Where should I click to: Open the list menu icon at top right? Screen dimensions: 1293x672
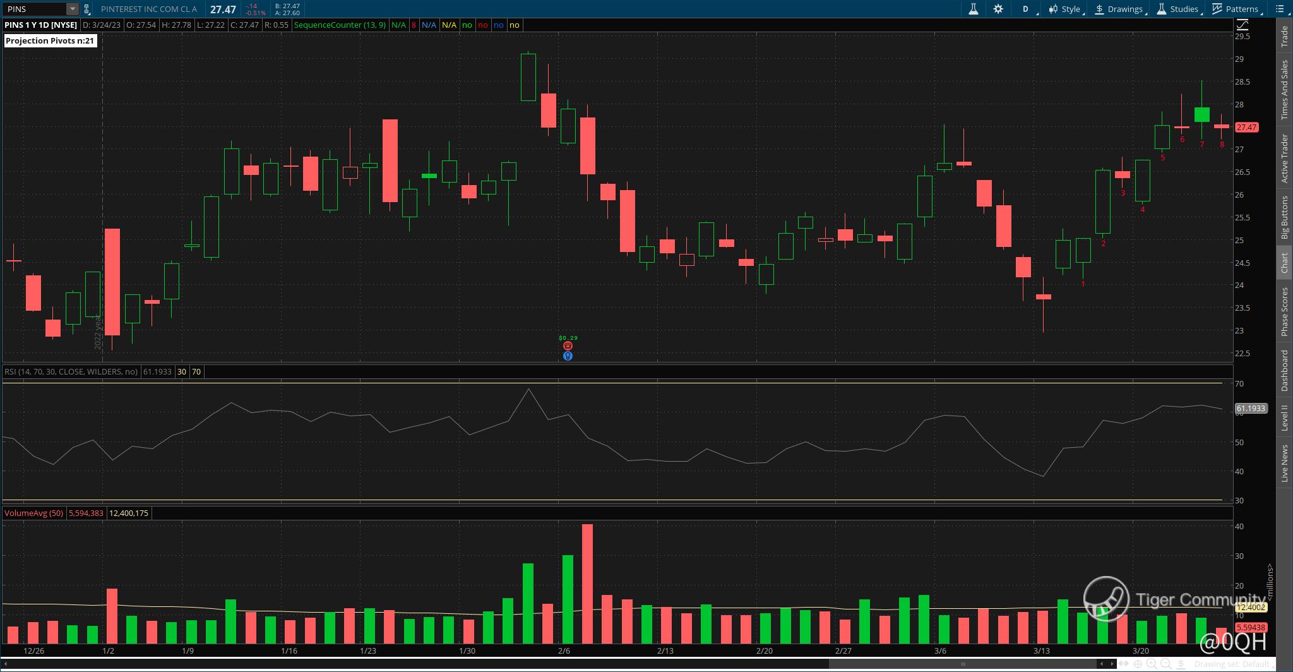click(1280, 9)
